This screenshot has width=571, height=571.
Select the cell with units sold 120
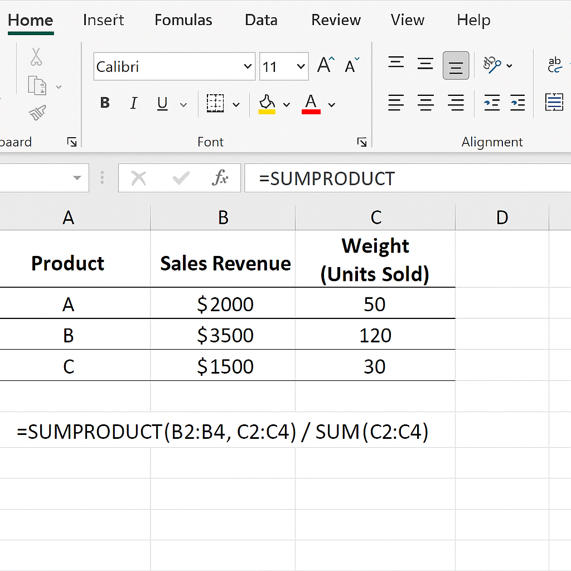click(x=375, y=335)
